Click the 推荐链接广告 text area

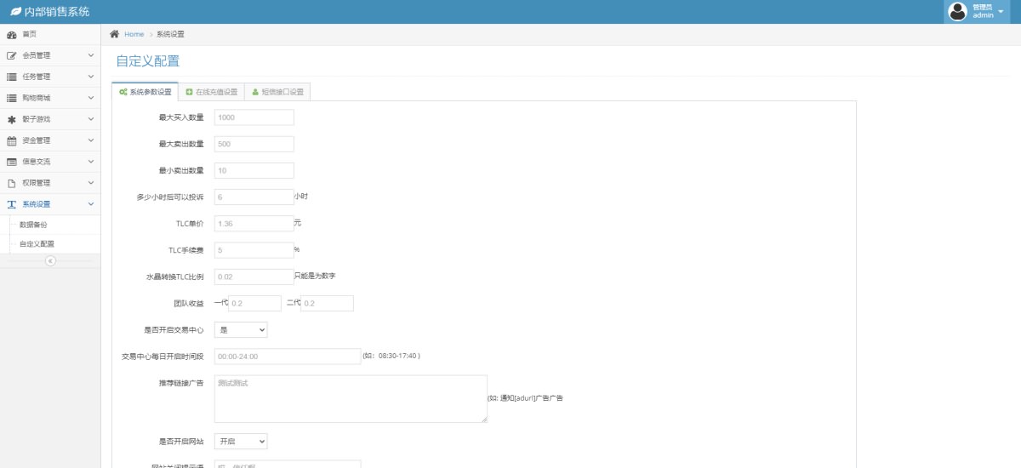pos(351,399)
